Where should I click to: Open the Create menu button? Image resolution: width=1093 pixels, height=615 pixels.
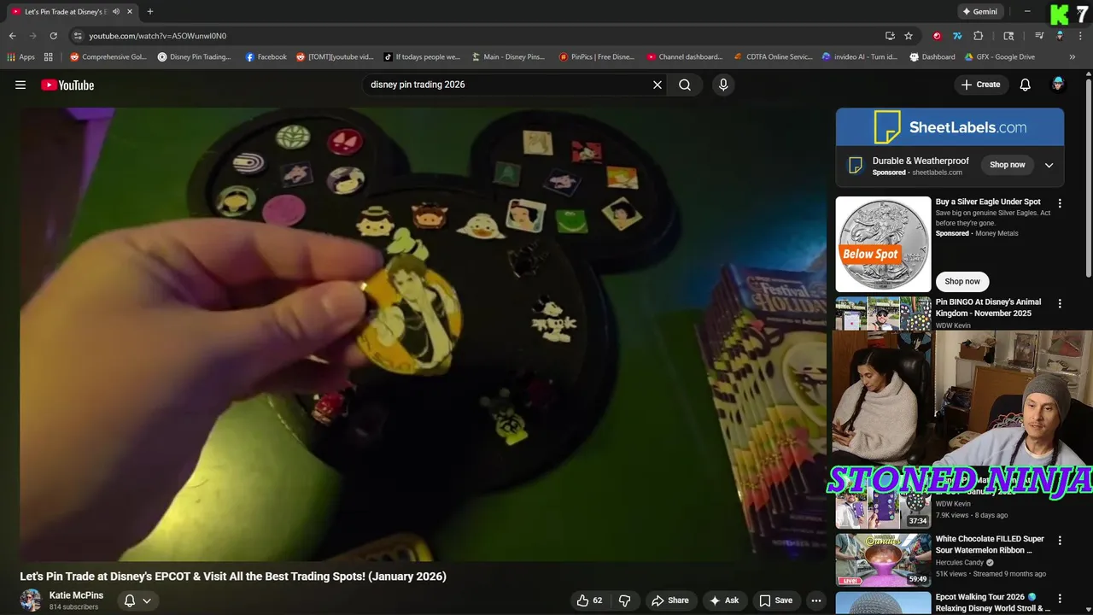[x=980, y=85]
